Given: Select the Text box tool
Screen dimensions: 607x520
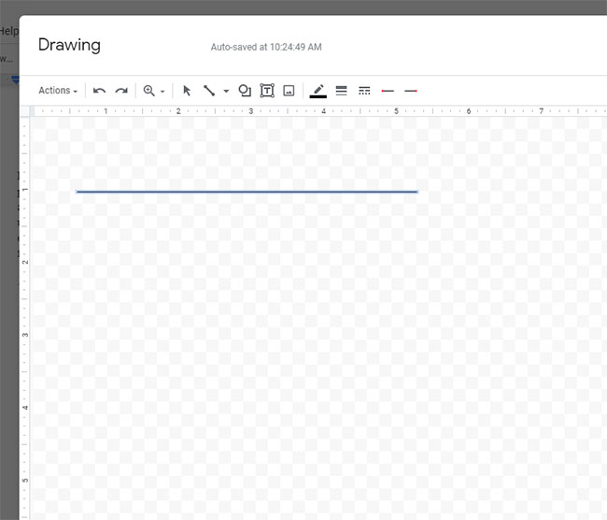Looking at the screenshot, I should tap(267, 91).
